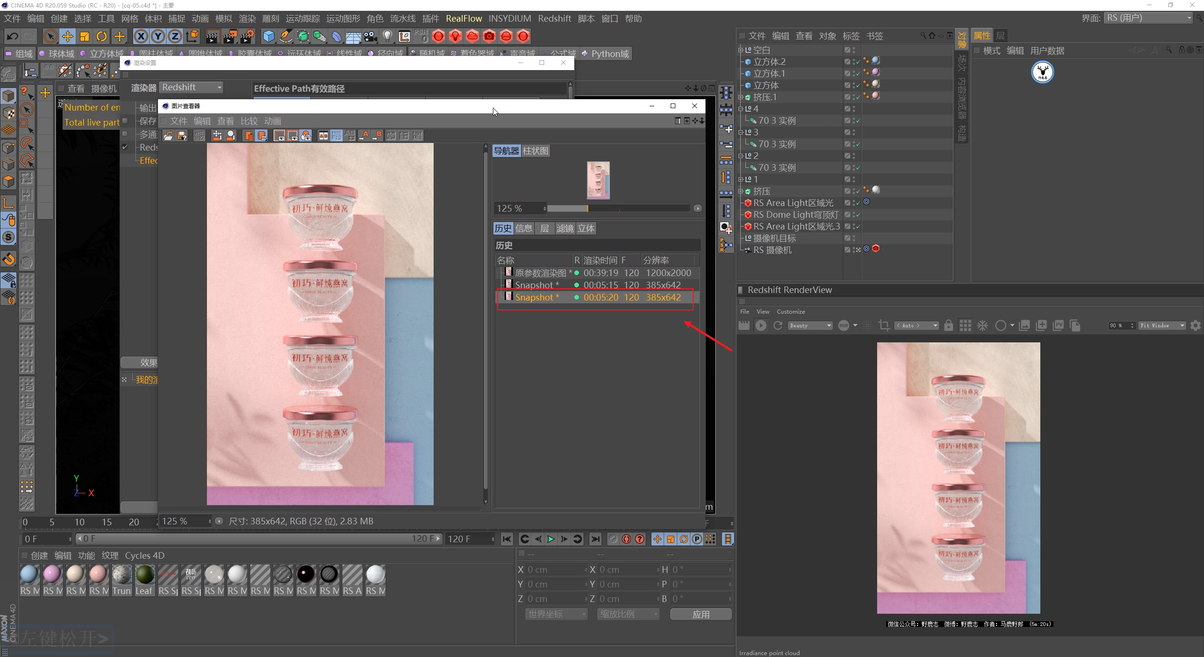Refresh the Redshift RenderView render
Image resolution: width=1204 pixels, height=657 pixels.
point(778,325)
